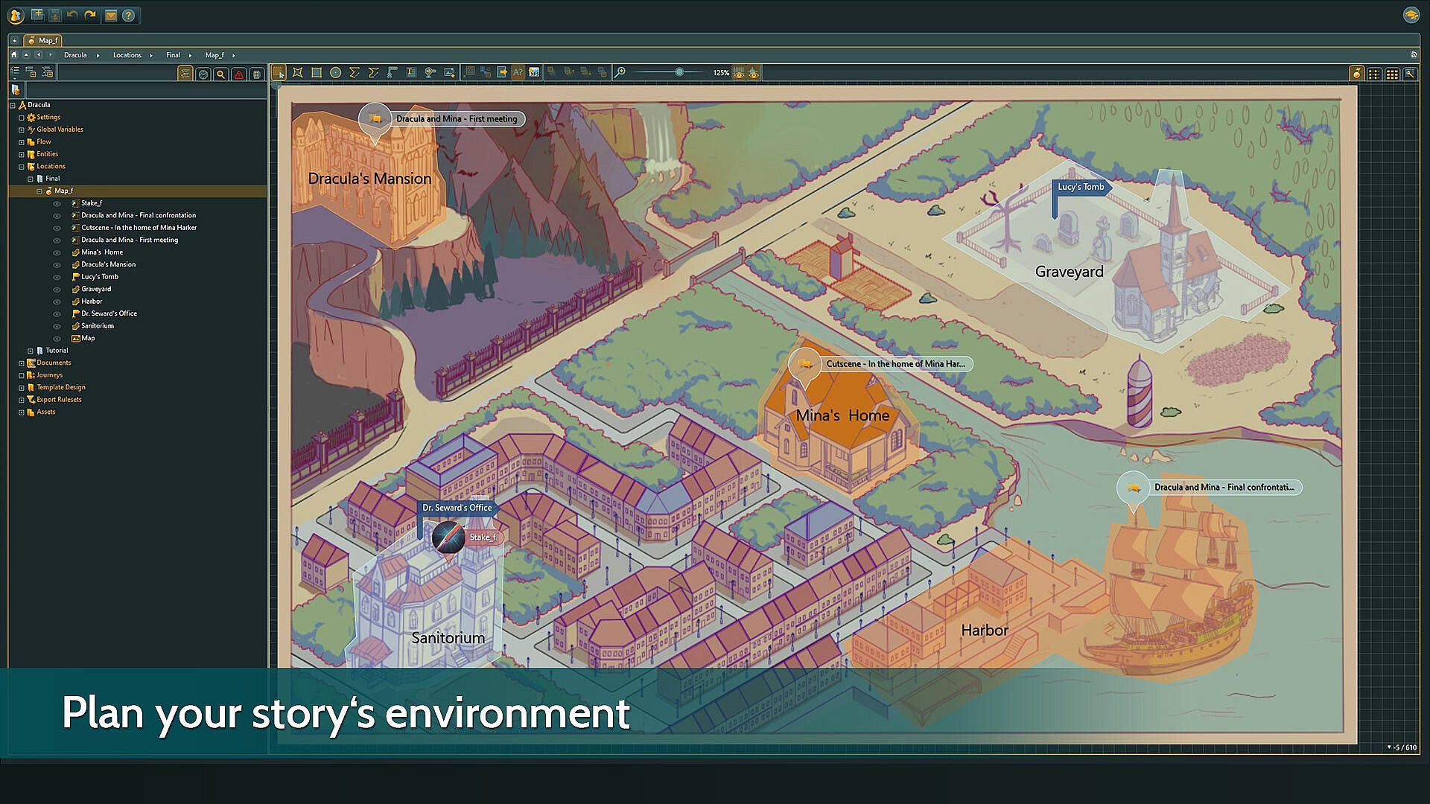Image resolution: width=1430 pixels, height=804 pixels.
Task: Choose the circle zone drawing tool
Action: [335, 72]
